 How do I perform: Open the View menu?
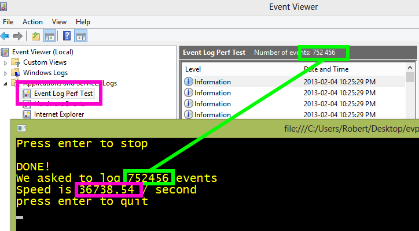(x=60, y=22)
